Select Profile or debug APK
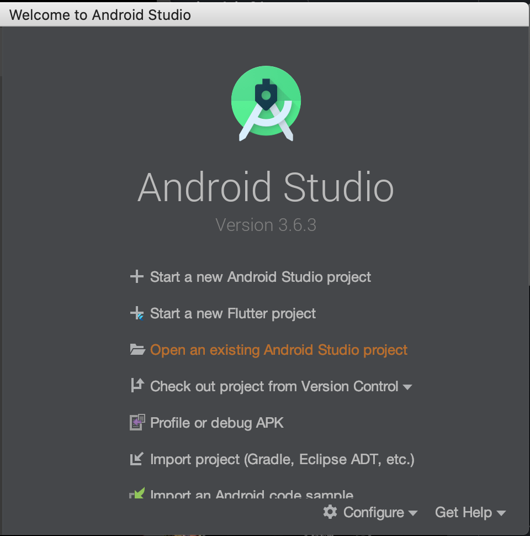The width and height of the screenshot is (530, 536). (x=217, y=423)
